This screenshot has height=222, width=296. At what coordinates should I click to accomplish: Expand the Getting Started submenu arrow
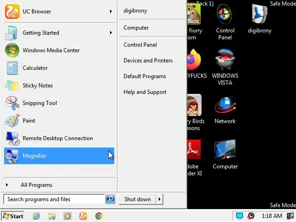[x=111, y=33]
